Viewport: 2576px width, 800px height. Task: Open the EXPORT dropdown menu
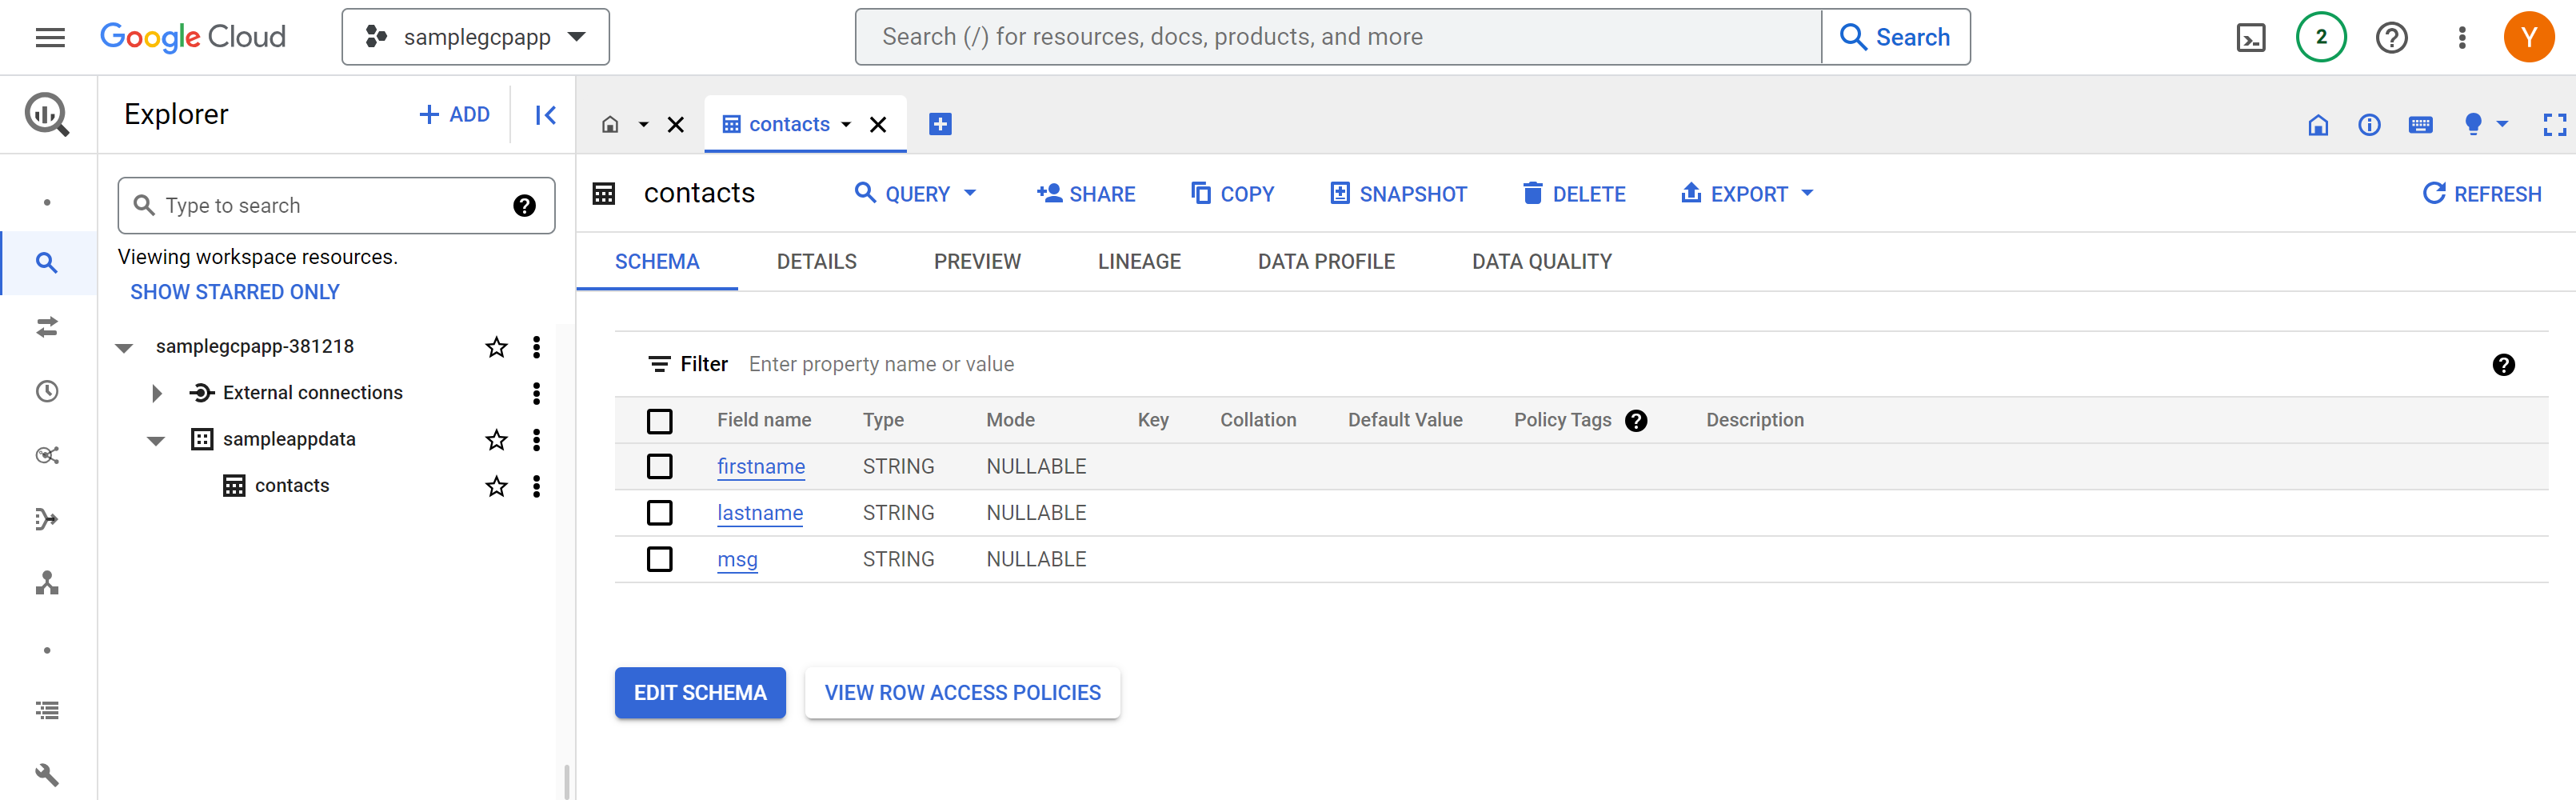(1747, 194)
